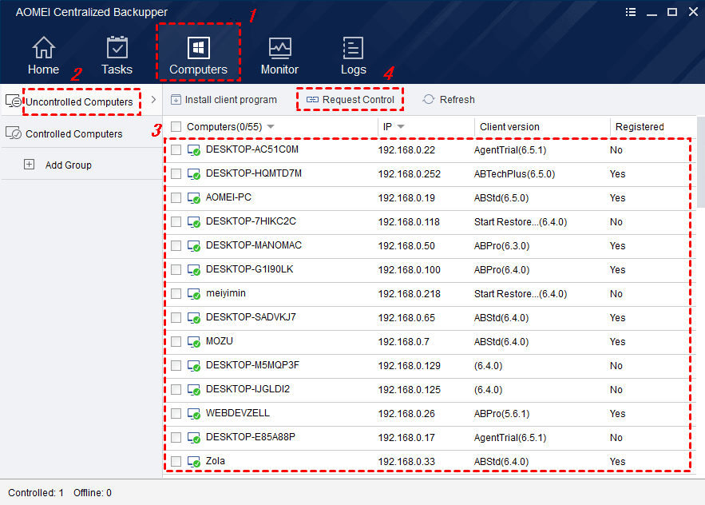Check the box for DESKTOP-7HIKC2C

point(176,222)
